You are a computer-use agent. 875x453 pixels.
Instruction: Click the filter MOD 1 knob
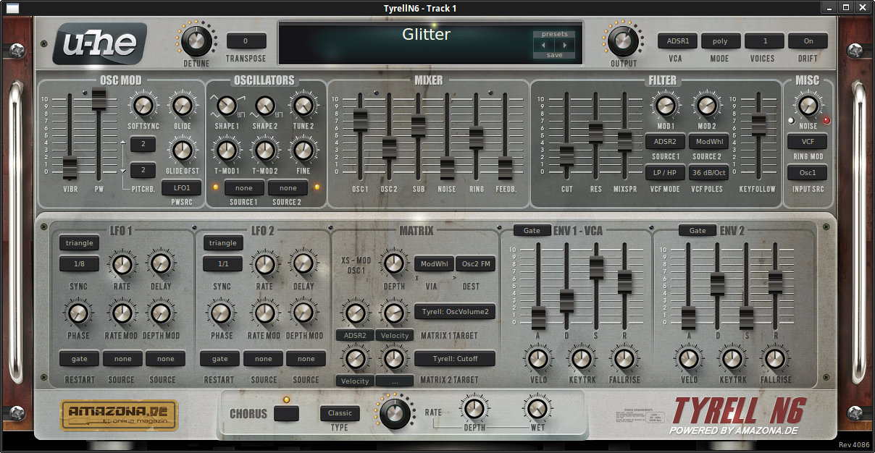coord(665,106)
